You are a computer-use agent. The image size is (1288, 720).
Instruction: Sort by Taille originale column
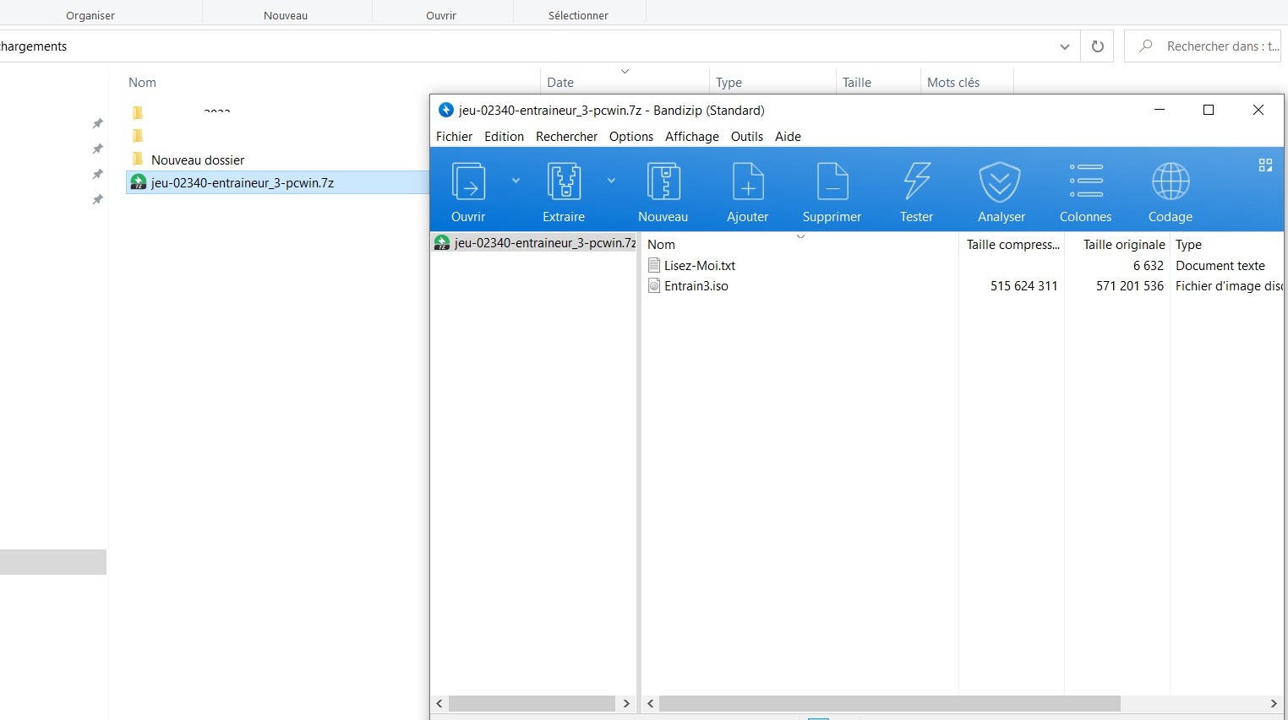click(x=1117, y=245)
